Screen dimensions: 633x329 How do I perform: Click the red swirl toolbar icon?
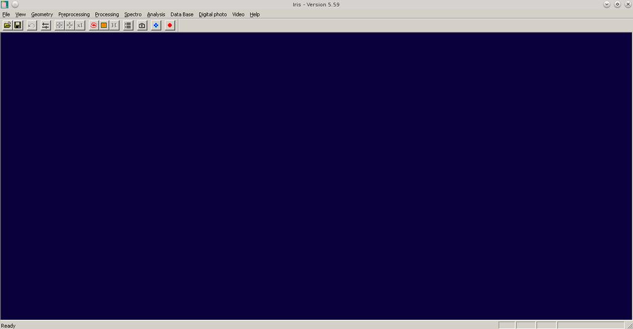point(94,25)
